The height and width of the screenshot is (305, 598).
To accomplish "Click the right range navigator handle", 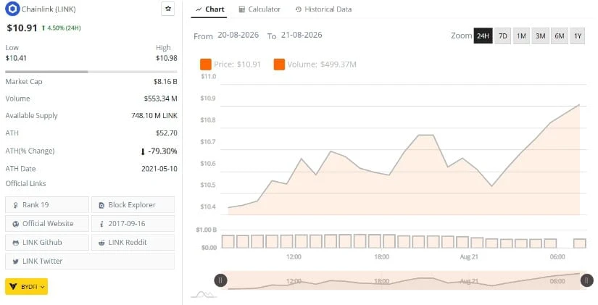I will [x=586, y=280].
